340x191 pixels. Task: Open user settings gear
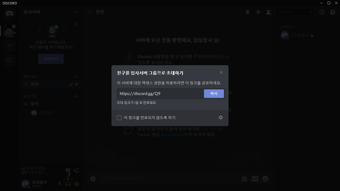[x=76, y=184]
